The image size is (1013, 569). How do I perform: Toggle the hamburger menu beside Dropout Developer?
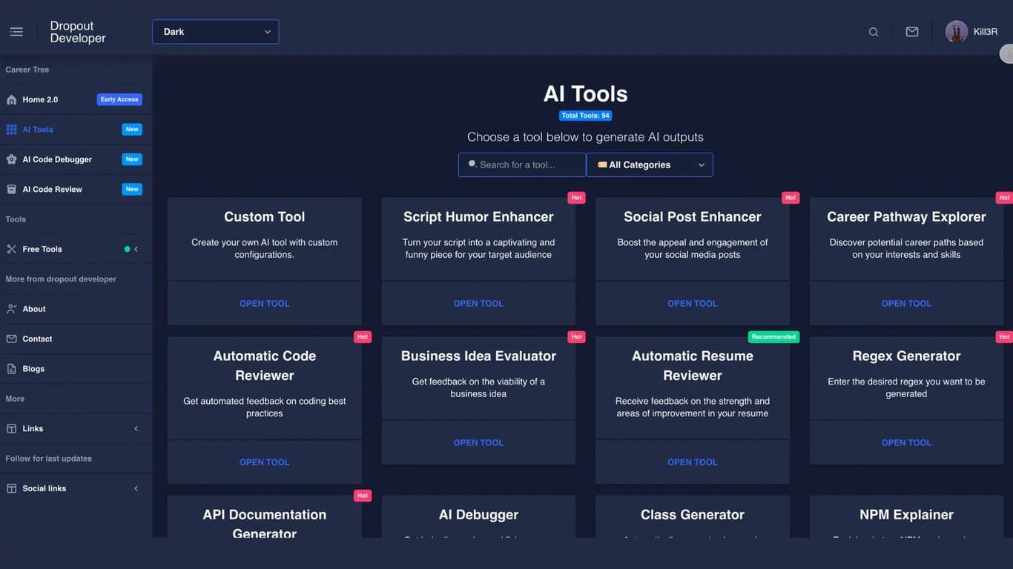tap(16, 31)
